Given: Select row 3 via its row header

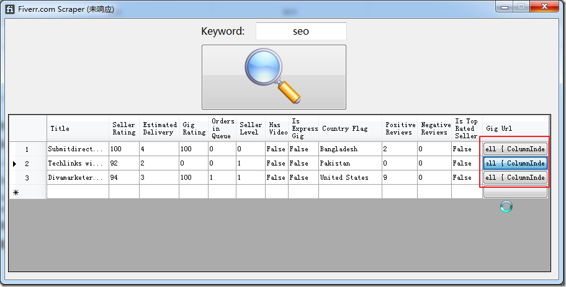Looking at the screenshot, I should pyautogui.click(x=28, y=178).
